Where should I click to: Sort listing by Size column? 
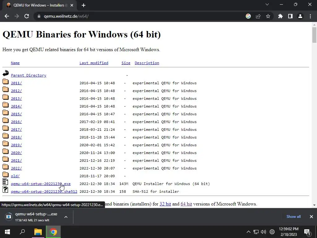tap(126, 63)
